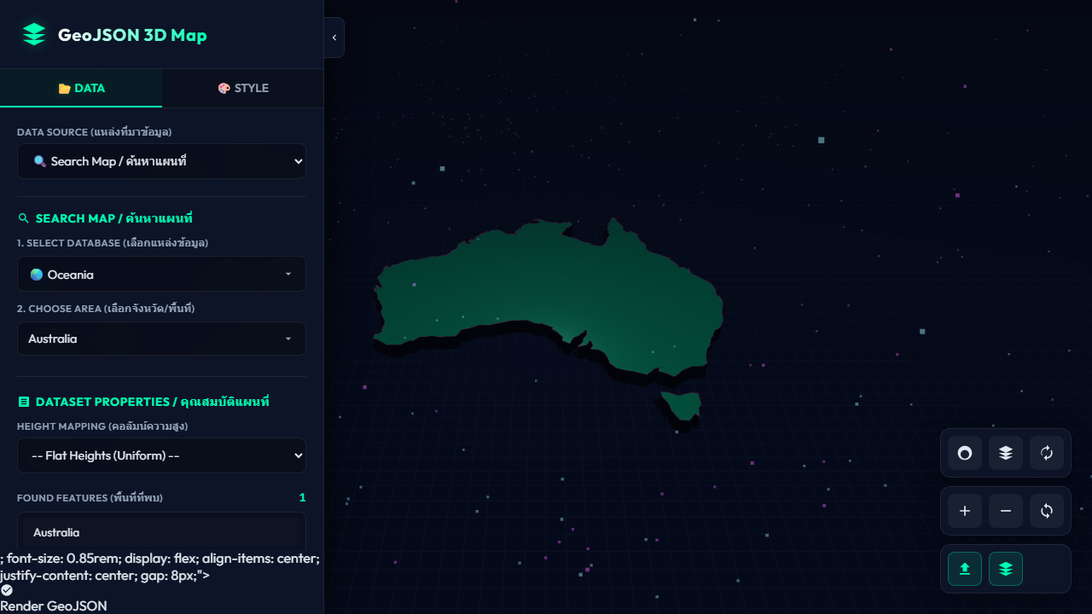
Task: Click the white layers icon in top control group
Action: [1006, 453]
